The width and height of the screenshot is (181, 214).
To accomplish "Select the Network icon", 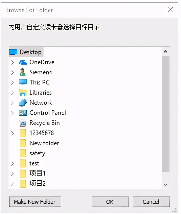I will click(23, 102).
